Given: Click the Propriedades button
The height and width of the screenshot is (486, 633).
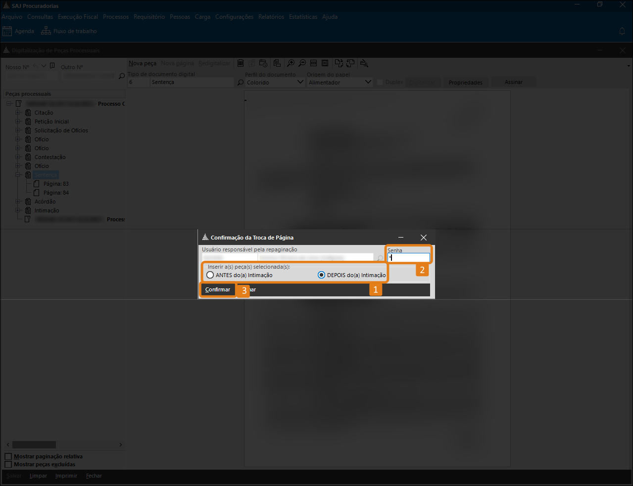Looking at the screenshot, I should pyautogui.click(x=465, y=82).
